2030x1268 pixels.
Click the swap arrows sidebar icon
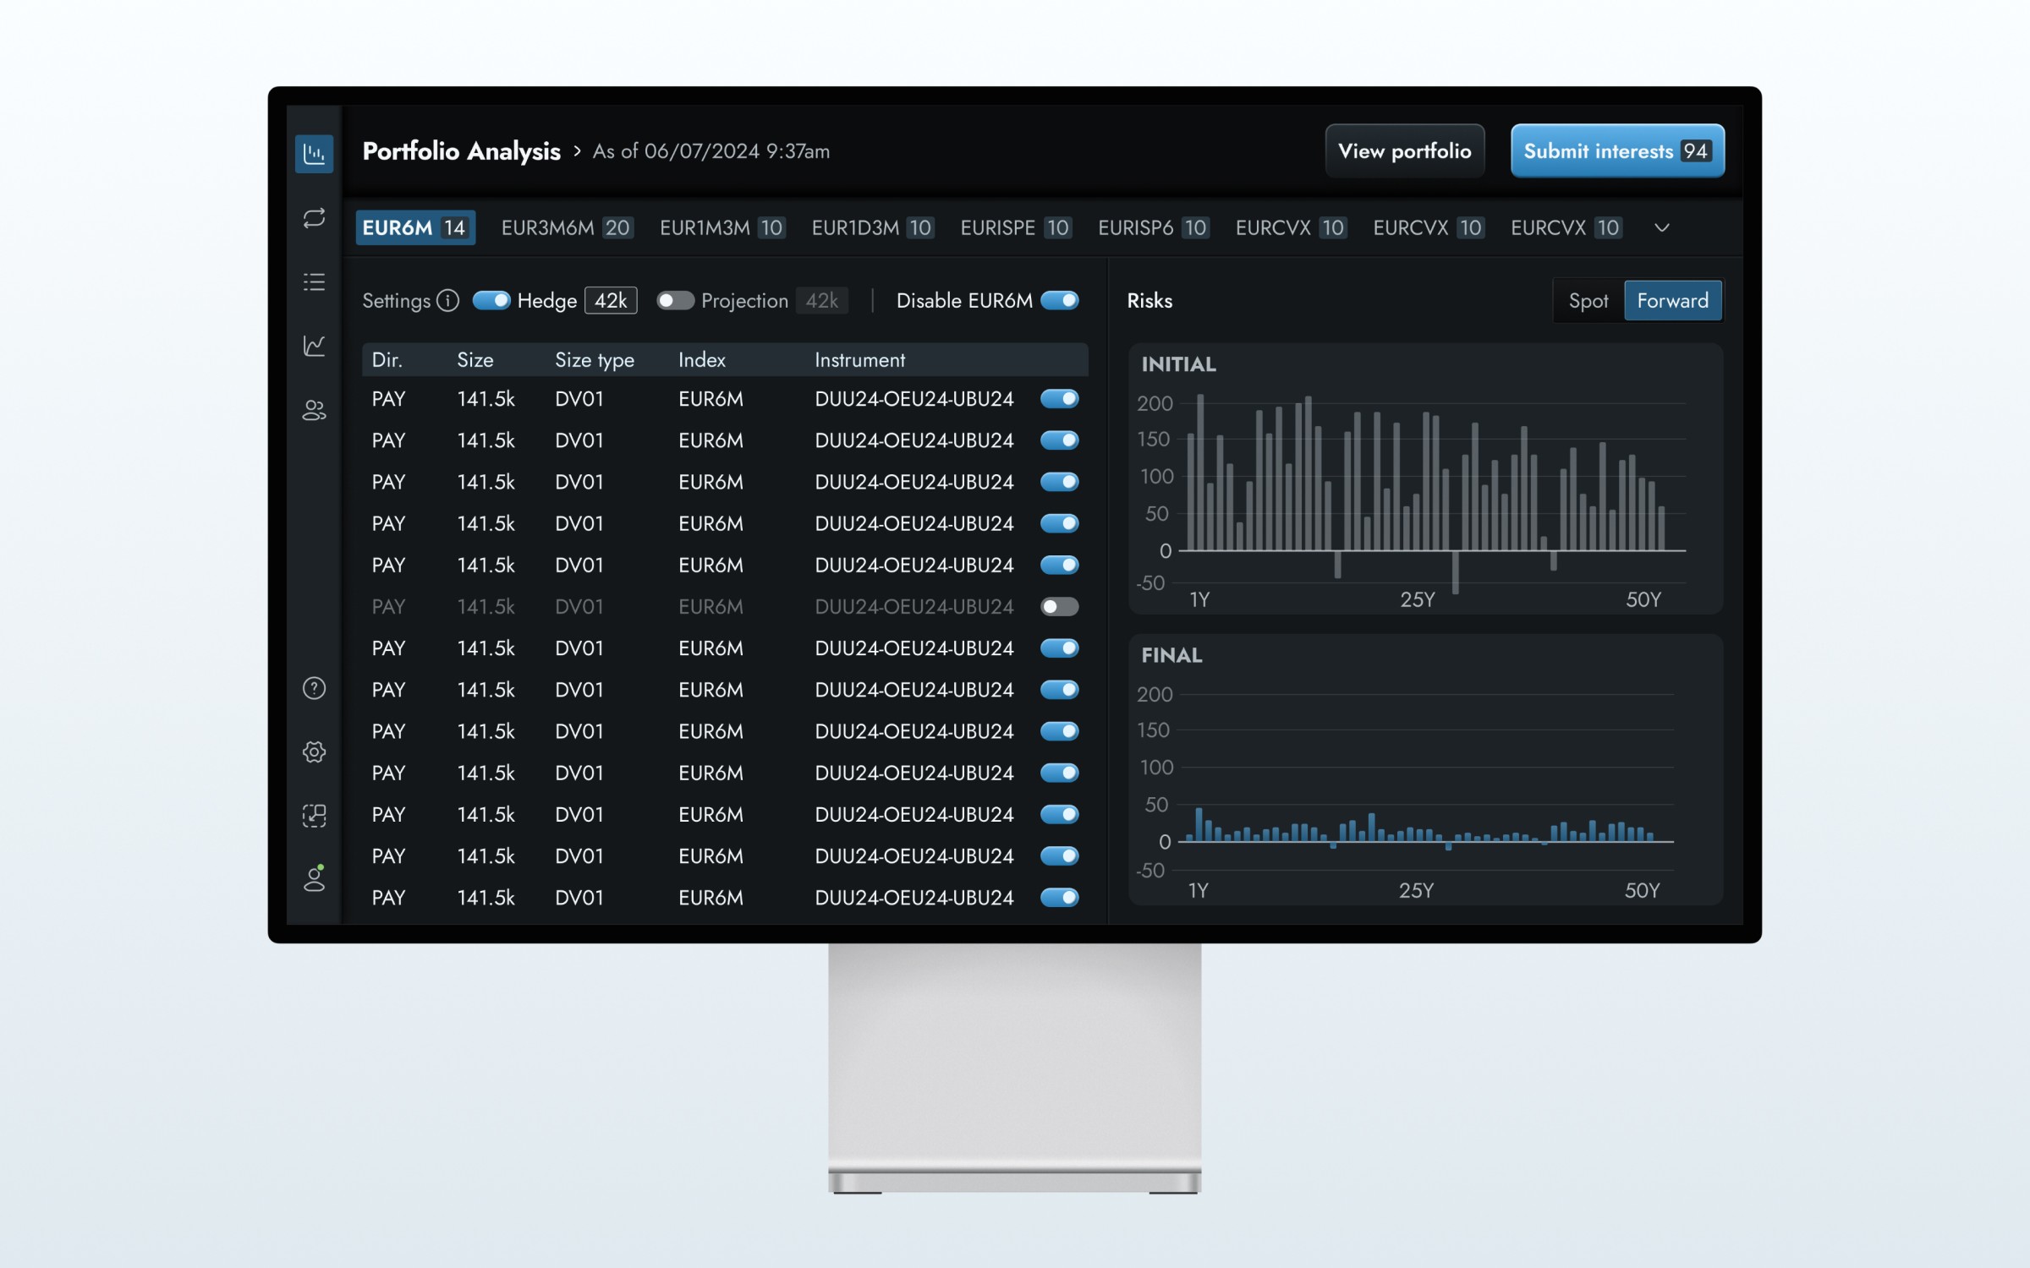[x=314, y=218]
